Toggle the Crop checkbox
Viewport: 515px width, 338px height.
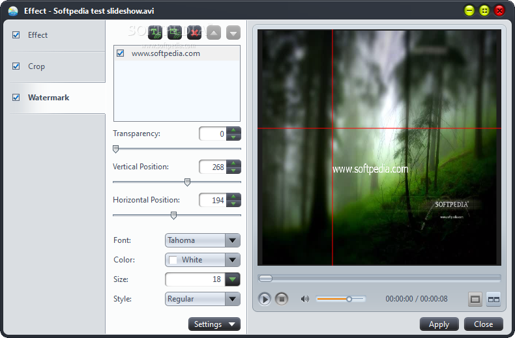(x=16, y=66)
